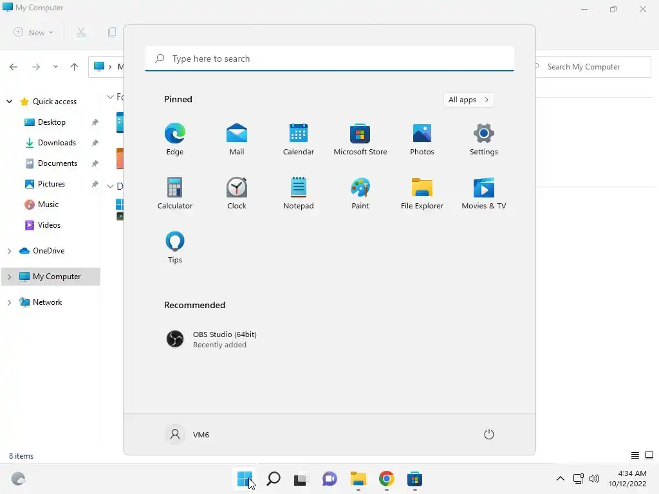Open network status in system tray
Viewport: 659px width, 494px height.
[579, 479]
